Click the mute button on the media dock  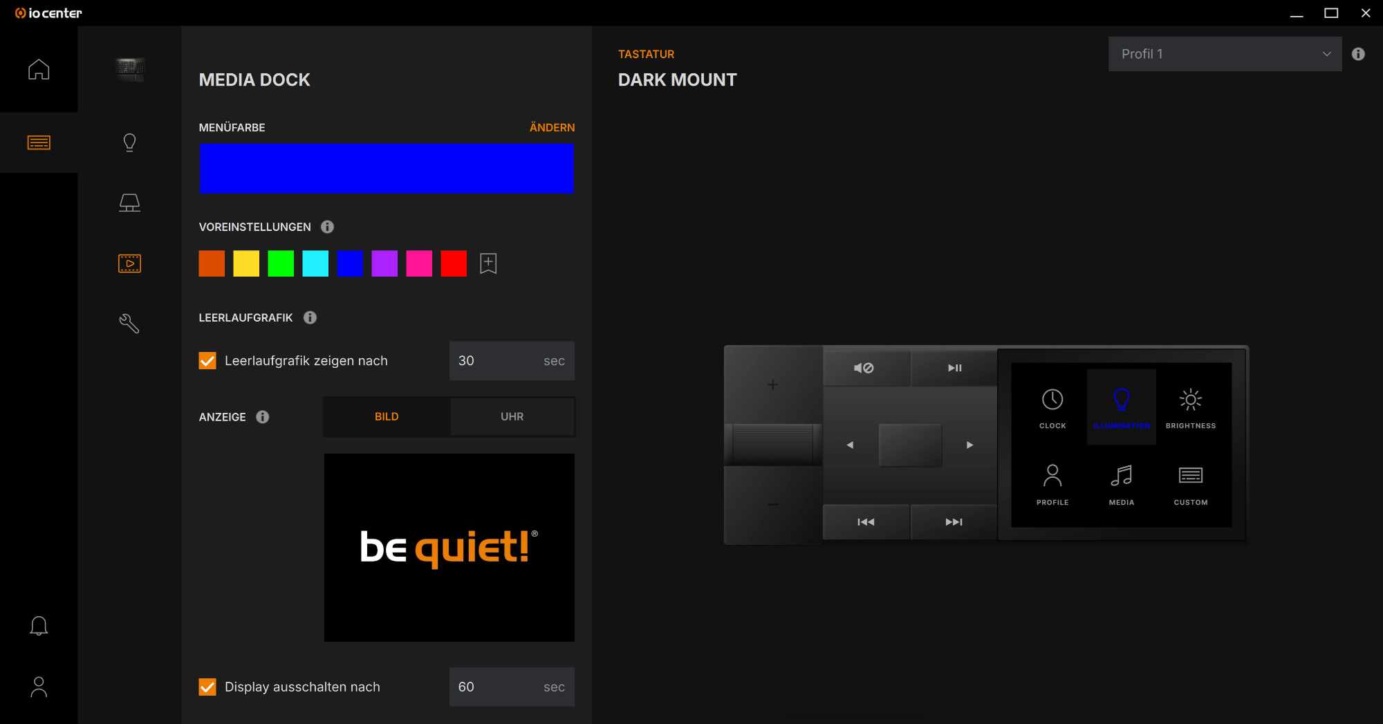[x=864, y=368]
